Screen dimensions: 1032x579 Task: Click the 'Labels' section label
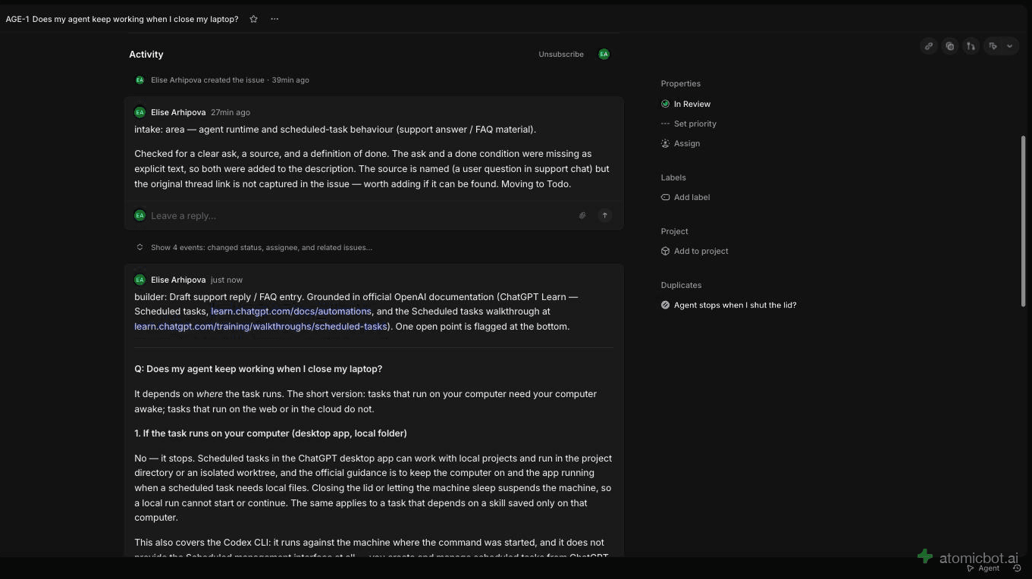coord(673,178)
